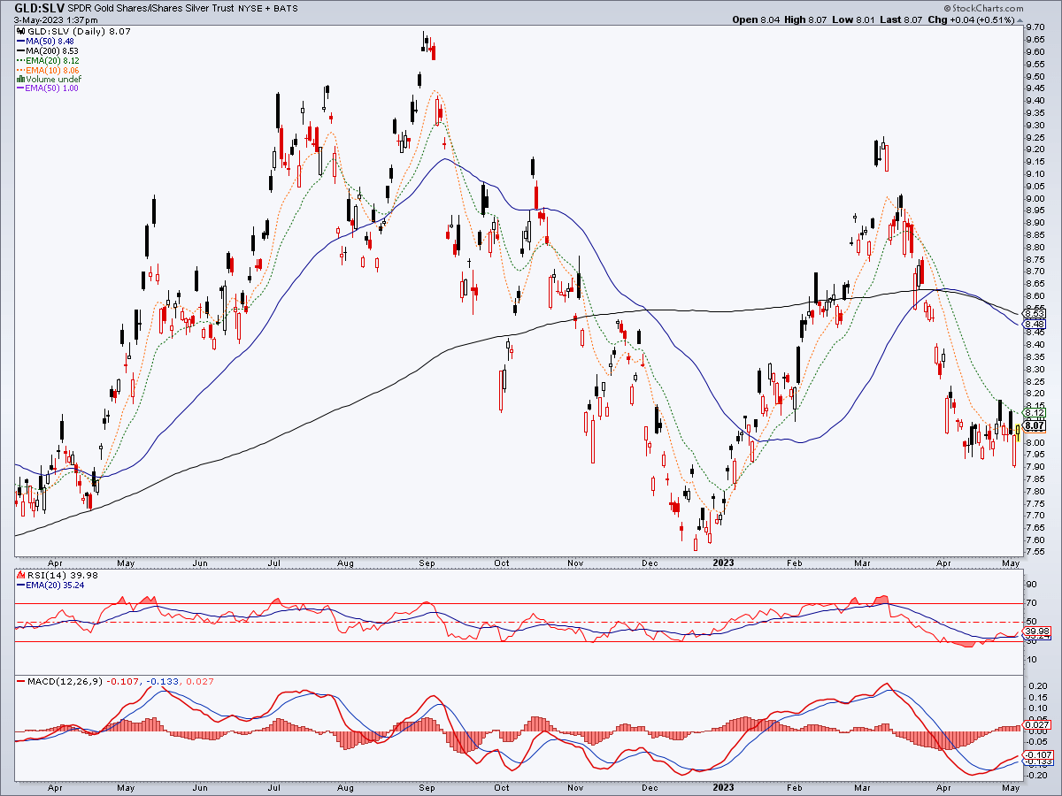Click the boxed -0.133 tag on MACD axis
The image size is (1062, 796).
pos(1036,761)
